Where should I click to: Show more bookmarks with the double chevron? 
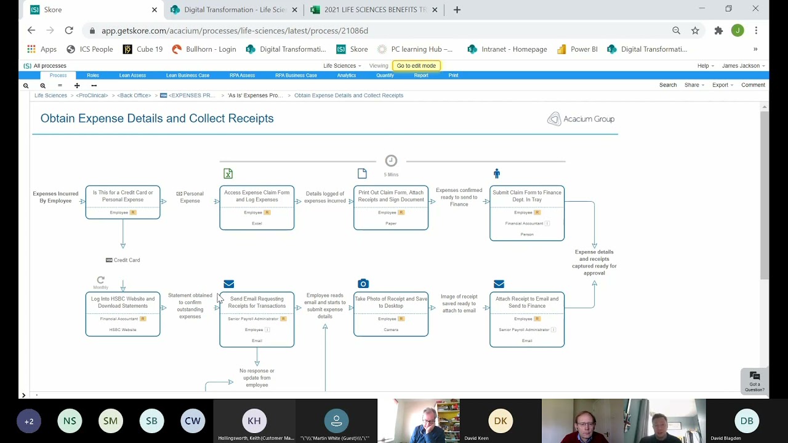(x=755, y=49)
